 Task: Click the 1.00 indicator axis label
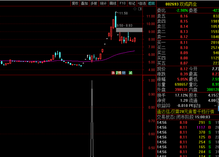pos(152,81)
